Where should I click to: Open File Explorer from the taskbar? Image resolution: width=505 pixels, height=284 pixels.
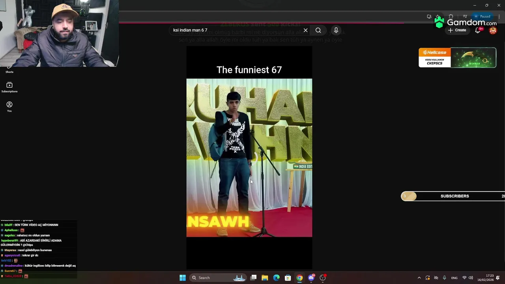coord(265,278)
